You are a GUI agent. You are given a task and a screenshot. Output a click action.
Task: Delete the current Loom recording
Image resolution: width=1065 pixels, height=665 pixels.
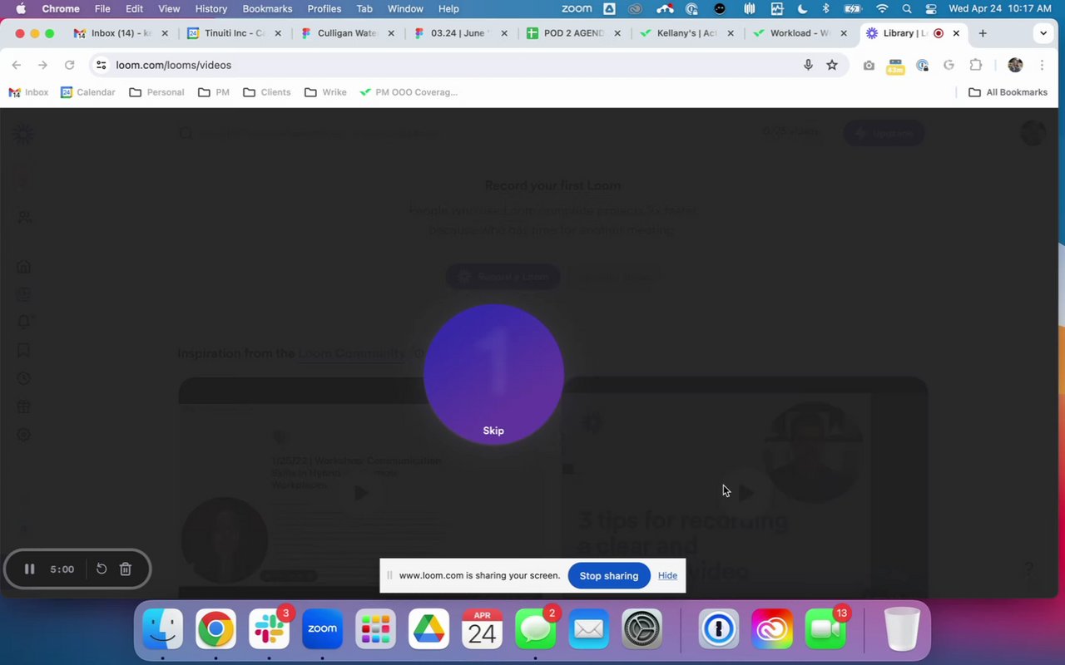point(126,569)
